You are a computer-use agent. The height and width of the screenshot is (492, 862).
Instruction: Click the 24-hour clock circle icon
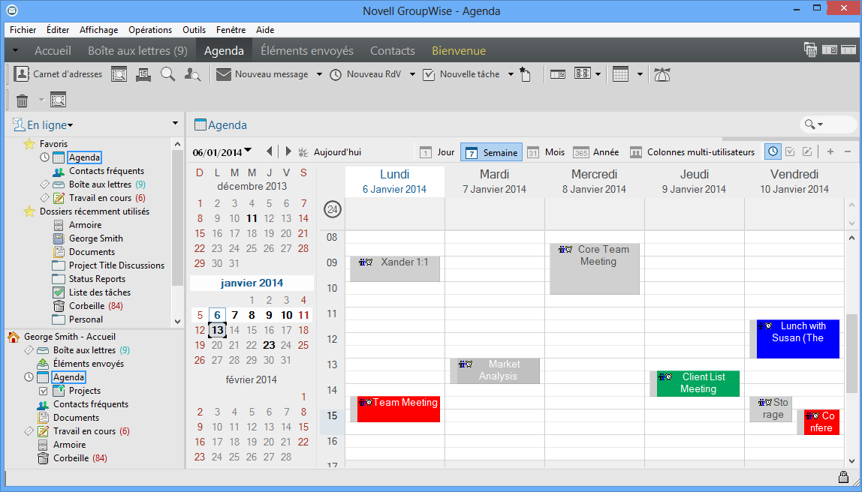point(333,209)
